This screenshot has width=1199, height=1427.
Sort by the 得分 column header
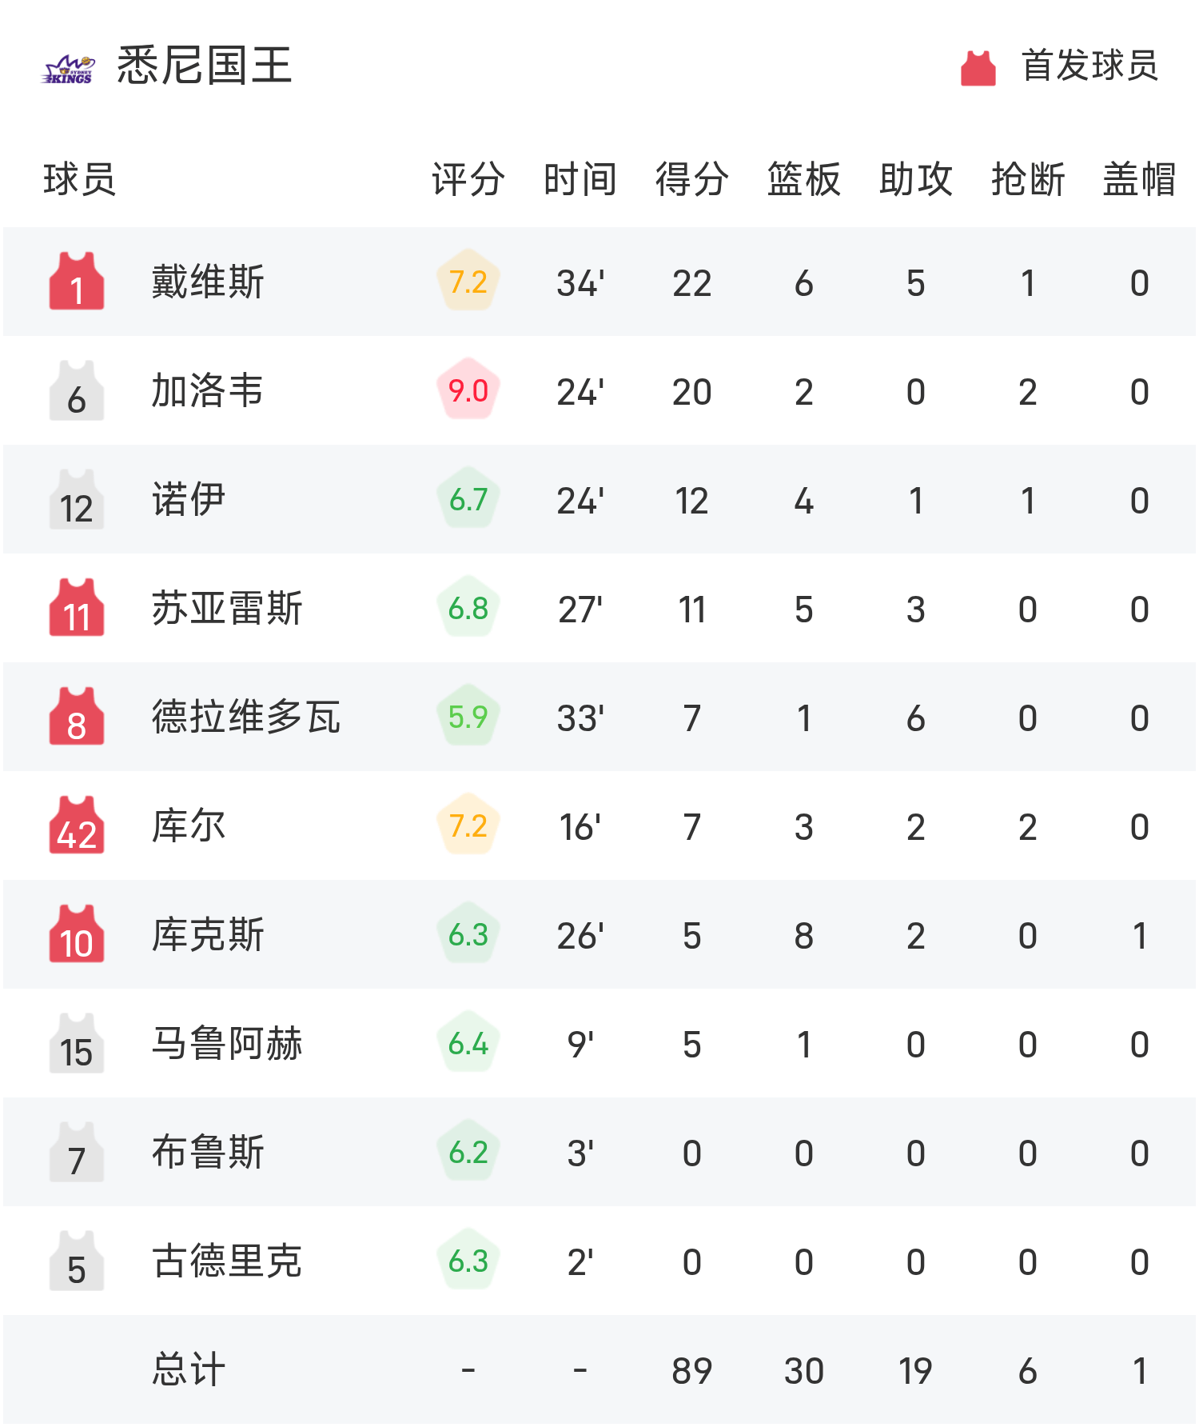coord(692,179)
